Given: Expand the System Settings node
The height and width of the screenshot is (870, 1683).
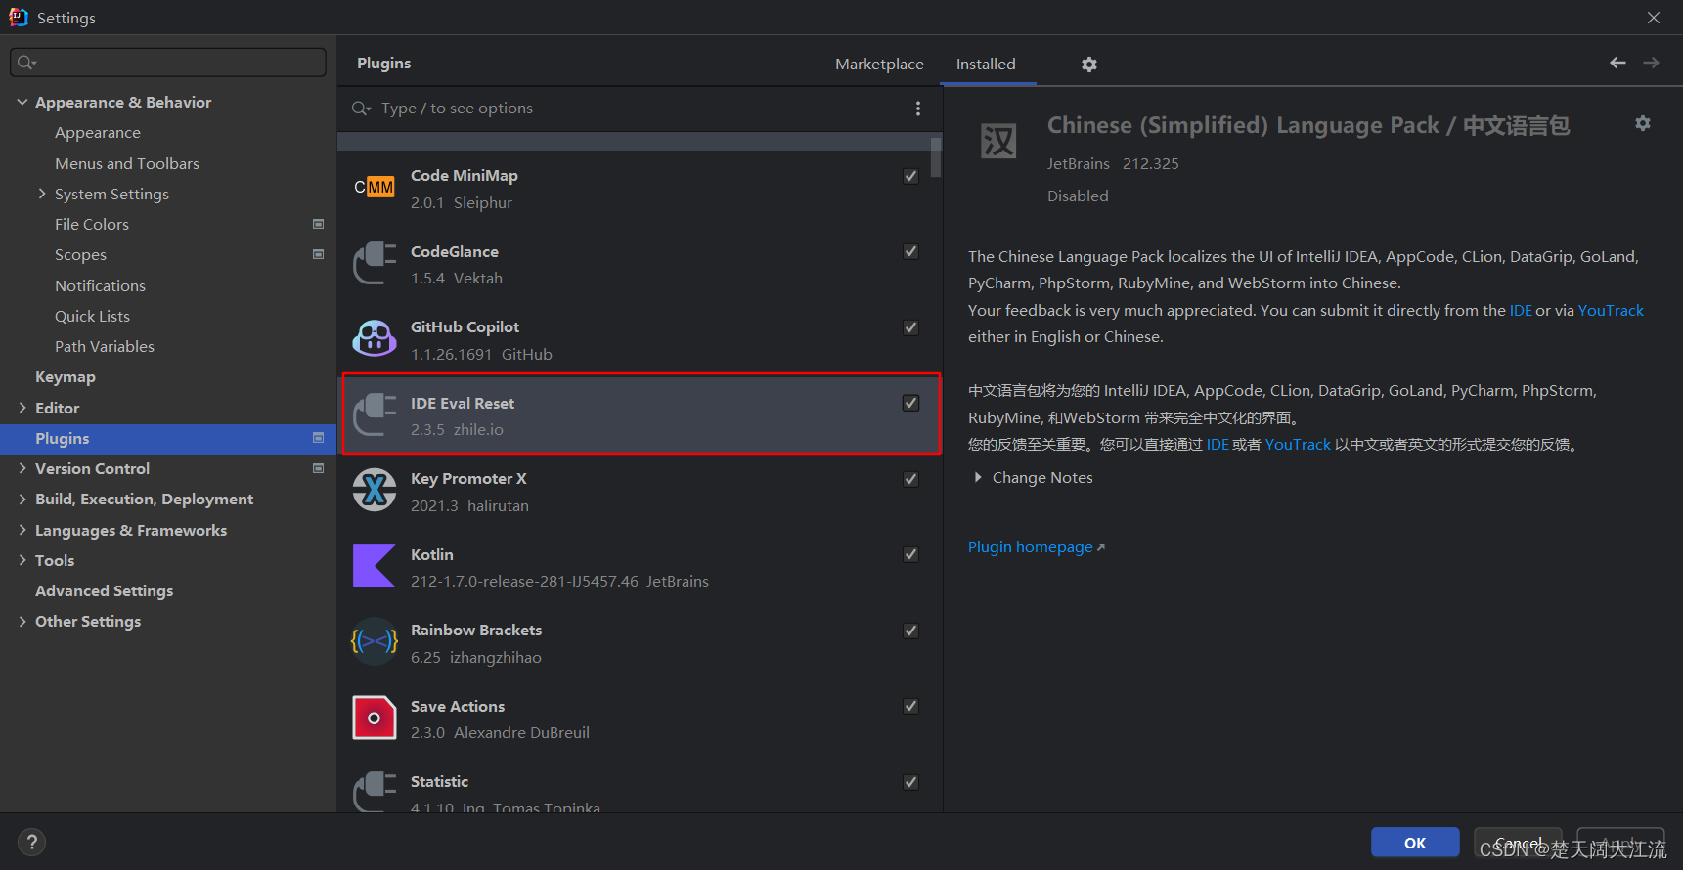Looking at the screenshot, I should [x=42, y=194].
